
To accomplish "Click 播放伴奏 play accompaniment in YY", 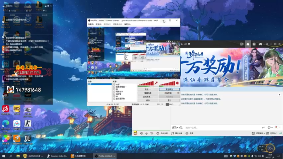I will pos(177,133).
